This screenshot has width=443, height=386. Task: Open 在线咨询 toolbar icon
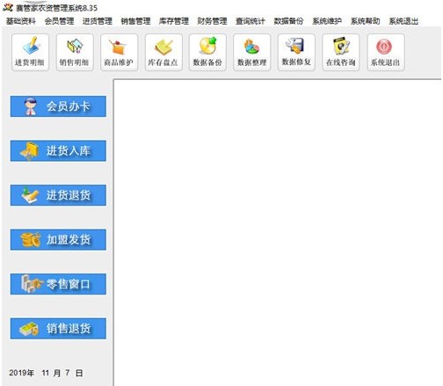tap(341, 52)
